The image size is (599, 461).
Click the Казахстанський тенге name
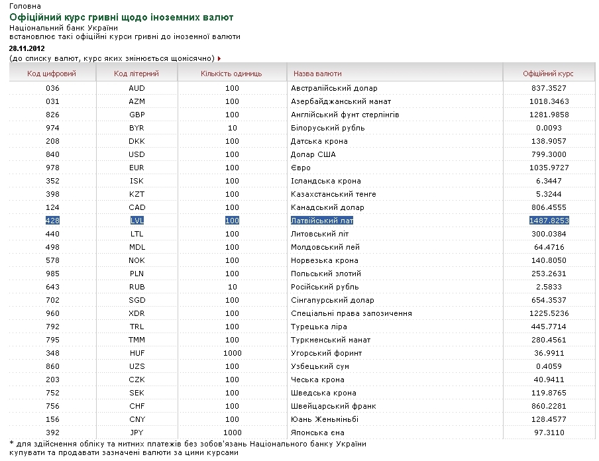(x=333, y=194)
